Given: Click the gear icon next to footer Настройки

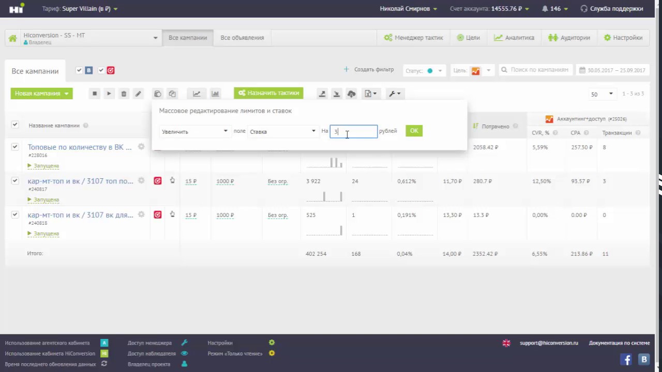Looking at the screenshot, I should coord(272,343).
